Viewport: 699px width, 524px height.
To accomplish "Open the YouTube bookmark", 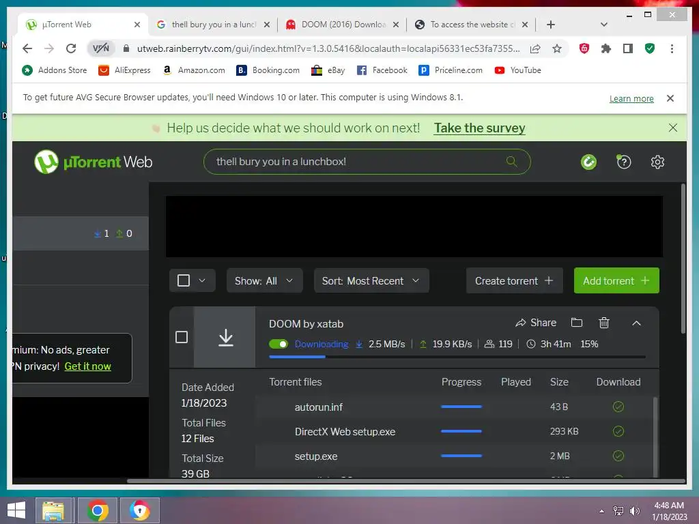I will pos(517,70).
